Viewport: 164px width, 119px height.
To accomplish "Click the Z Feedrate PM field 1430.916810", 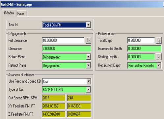I will click(x=53, y=114).
